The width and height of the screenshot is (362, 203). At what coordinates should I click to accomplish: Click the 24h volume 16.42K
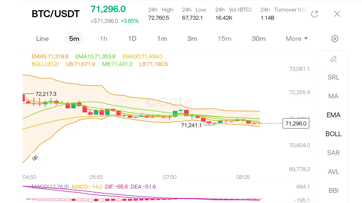(224, 18)
